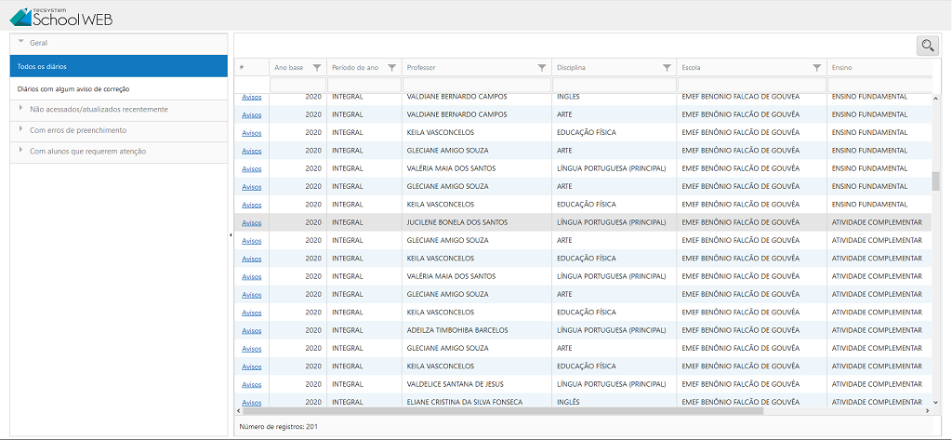Collapse the left sidebar with splitter arrow
Viewport: 952px width, 440px height.
coord(230,235)
